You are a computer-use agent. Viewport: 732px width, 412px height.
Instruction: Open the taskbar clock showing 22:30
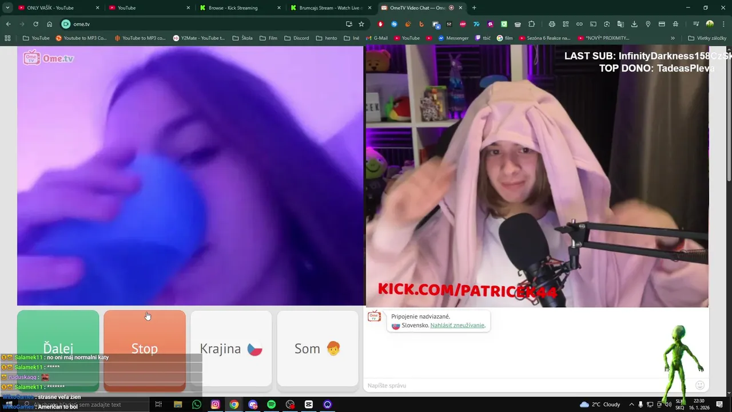coord(699,404)
